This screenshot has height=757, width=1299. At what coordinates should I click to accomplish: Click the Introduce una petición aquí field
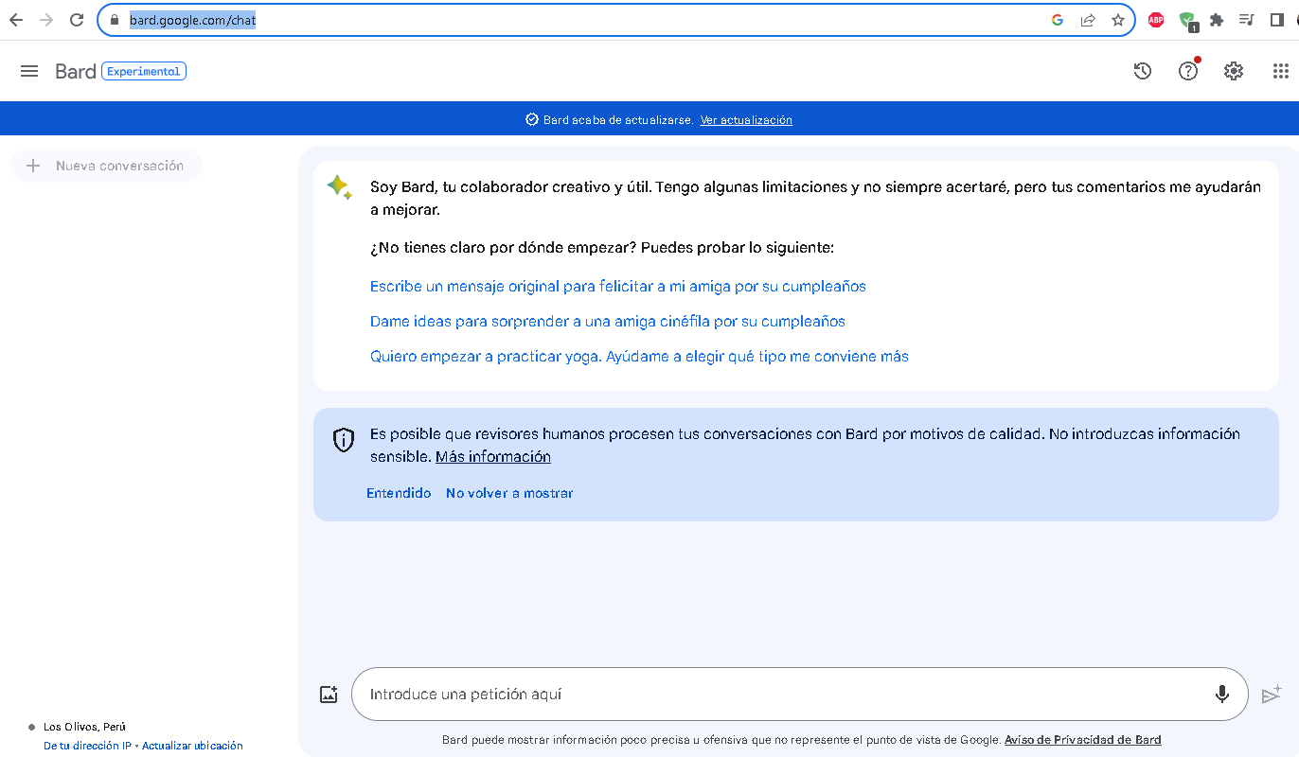click(x=799, y=695)
